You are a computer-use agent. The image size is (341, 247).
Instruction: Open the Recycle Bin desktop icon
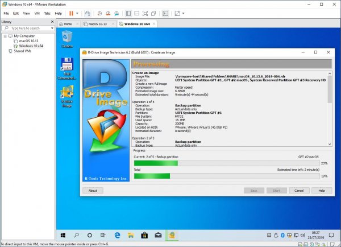pyautogui.click(x=67, y=39)
